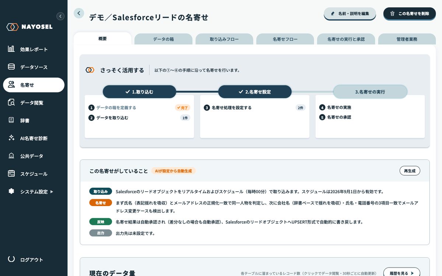Click the NAYOSEL logo icon
The width and height of the screenshot is (442, 276).
tap(13, 27)
